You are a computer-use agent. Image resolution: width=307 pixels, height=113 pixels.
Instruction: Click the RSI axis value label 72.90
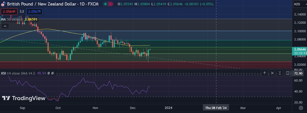(299, 73)
